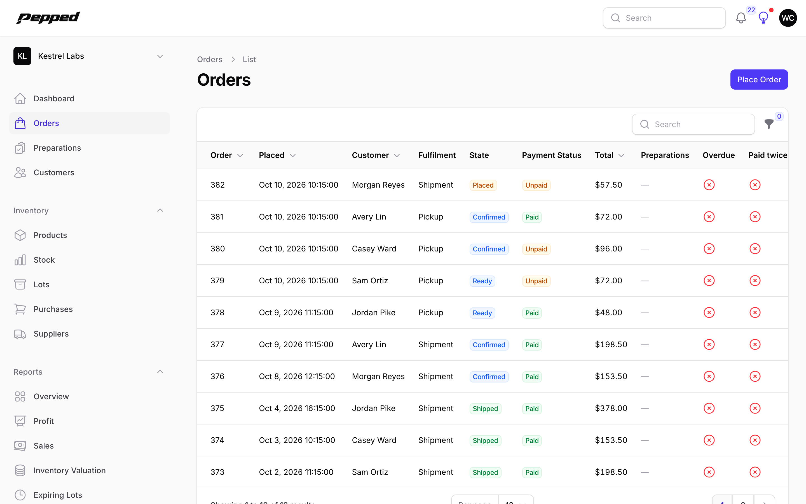
Task: Open the Purchases sidebar item
Action: coord(89,309)
